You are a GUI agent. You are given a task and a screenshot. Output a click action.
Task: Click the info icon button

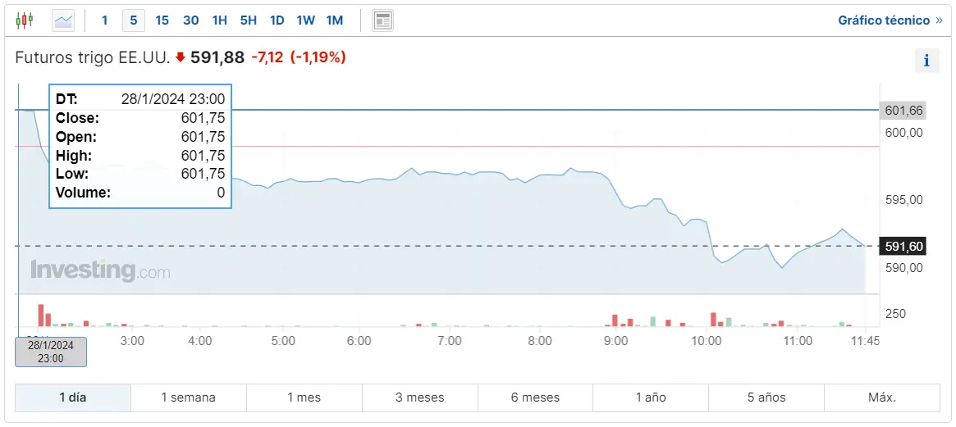pos(926,61)
